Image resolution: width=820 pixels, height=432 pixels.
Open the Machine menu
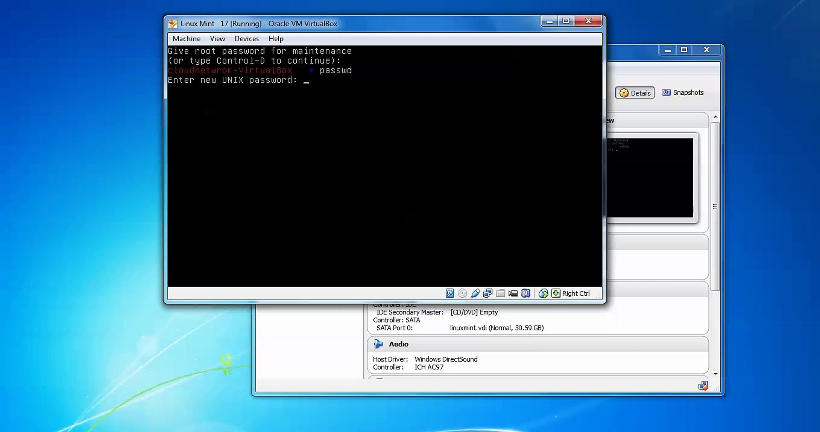coord(186,38)
